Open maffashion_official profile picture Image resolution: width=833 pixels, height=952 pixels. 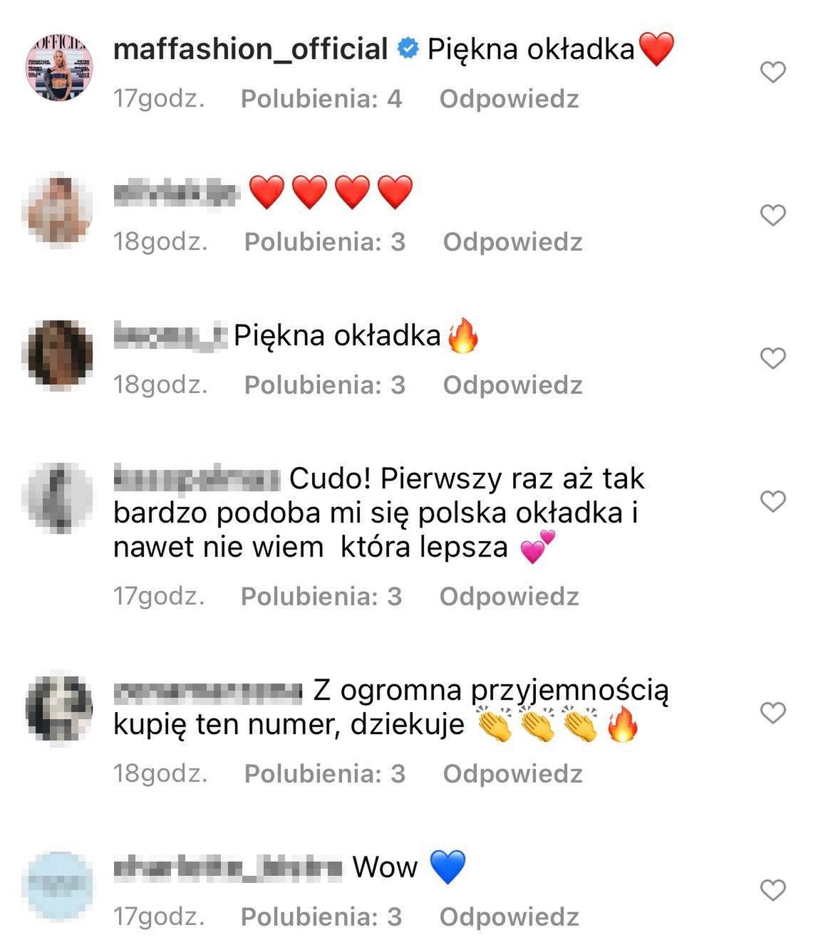59,66
